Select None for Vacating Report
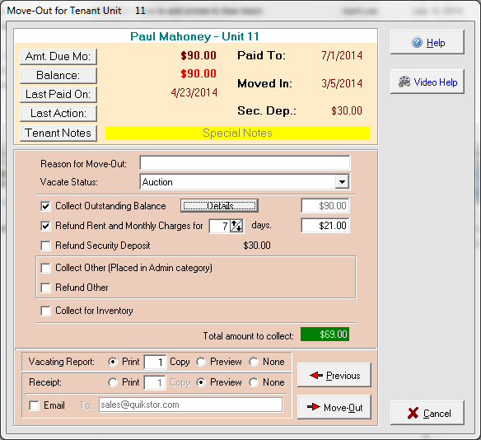 254,362
